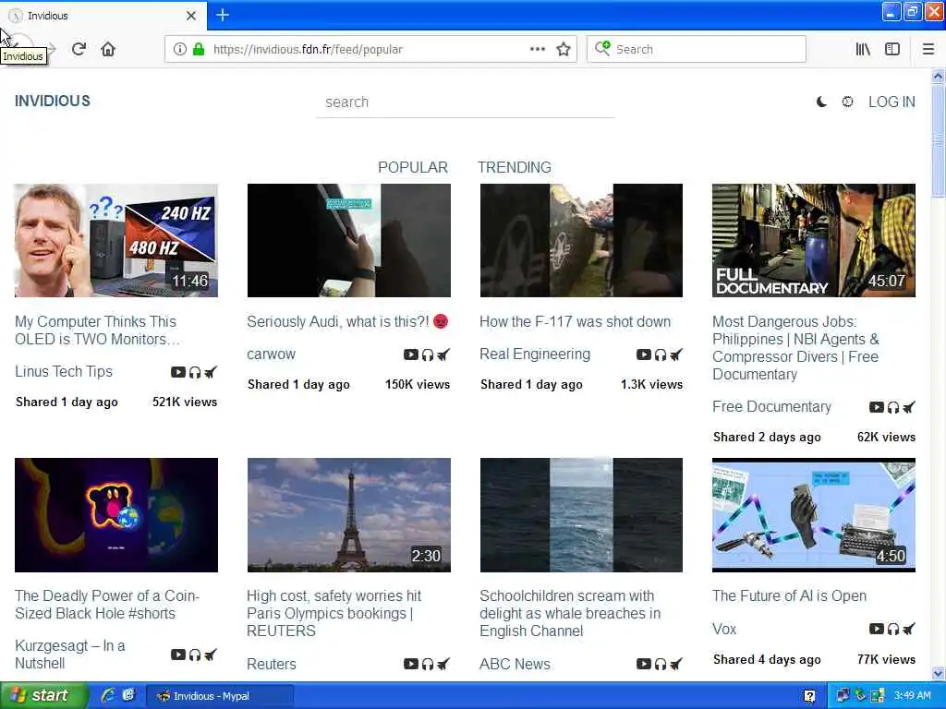Viewport: 946px width, 709px height.
Task: Open audio mode for Vox video
Action: point(893,629)
